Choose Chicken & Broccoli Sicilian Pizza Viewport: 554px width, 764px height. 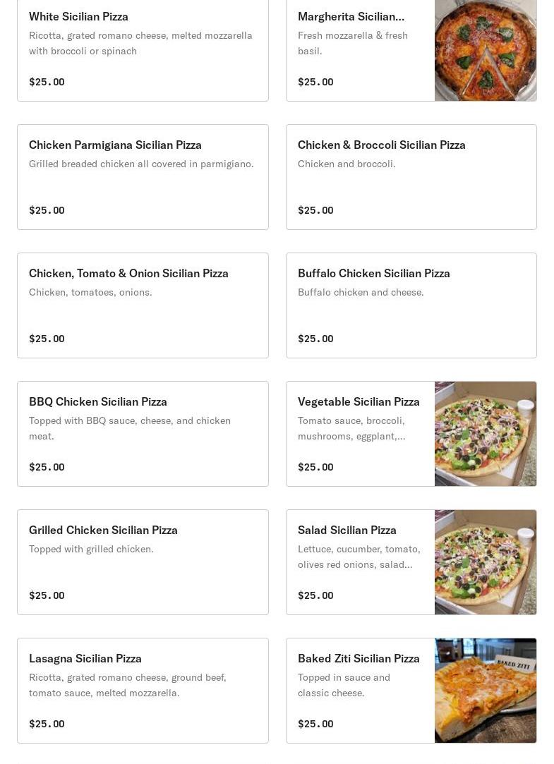coord(381,145)
